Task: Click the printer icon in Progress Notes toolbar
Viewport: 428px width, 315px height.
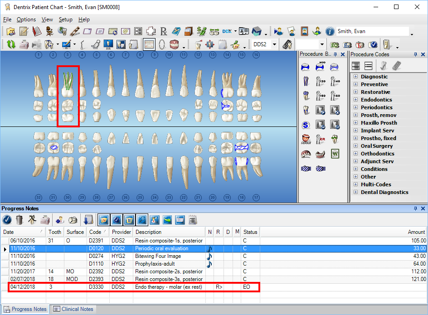Action: point(45,220)
